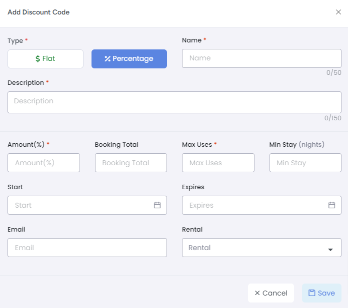Viewport: 348px width, 308px height.
Task: Click into the Description text box
Action: [x=174, y=102]
